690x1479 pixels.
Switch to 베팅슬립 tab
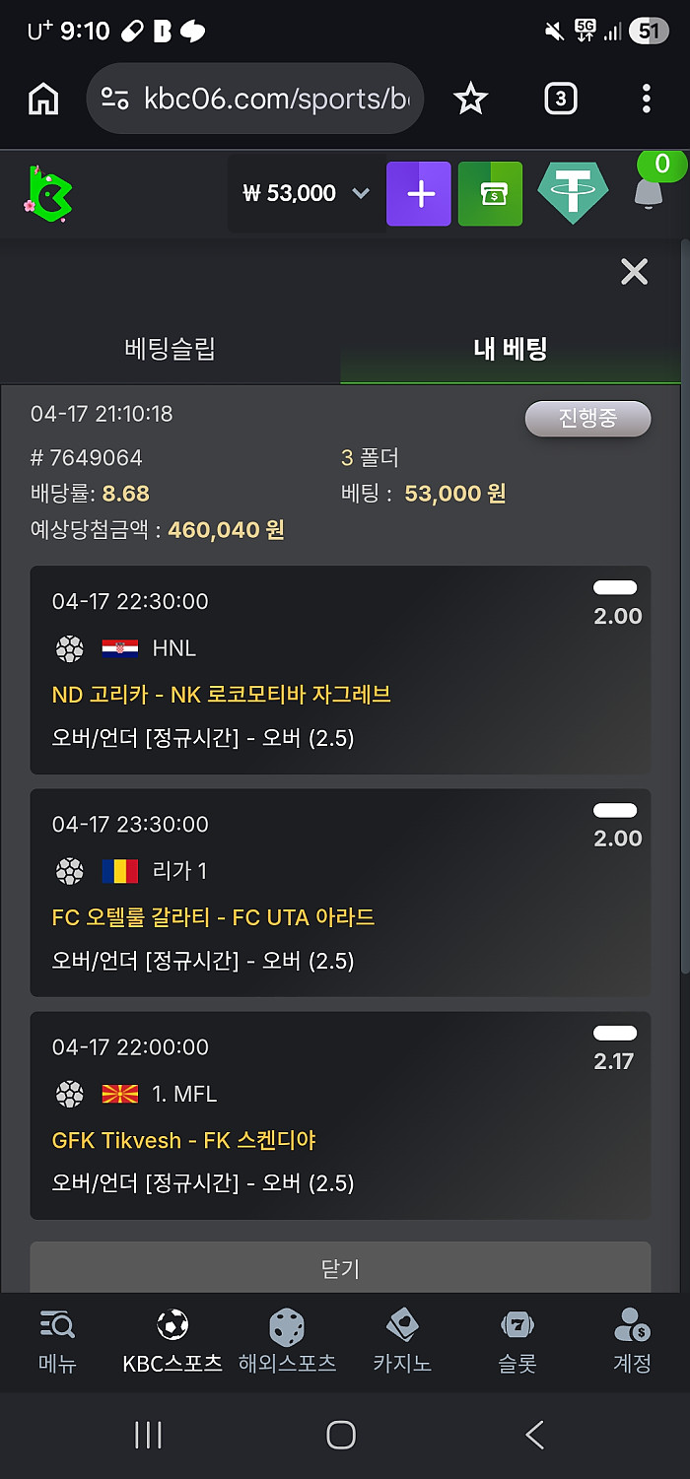pos(170,349)
